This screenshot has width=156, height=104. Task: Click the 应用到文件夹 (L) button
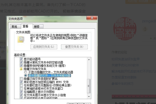pyautogui.click(x=44, y=47)
